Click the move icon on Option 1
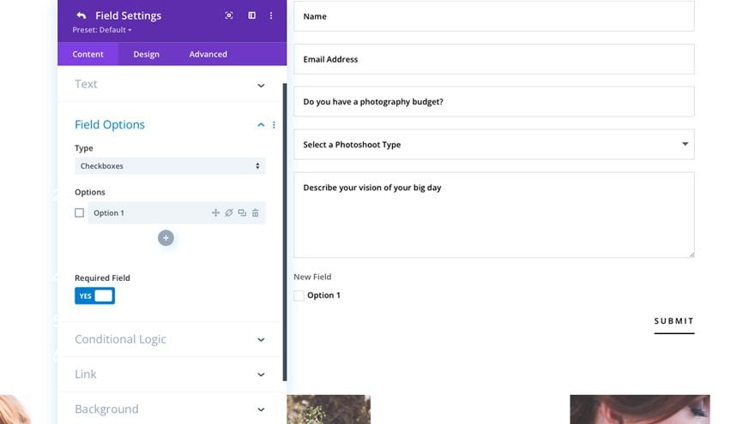Viewport: 755px width, 424px height. [215, 212]
